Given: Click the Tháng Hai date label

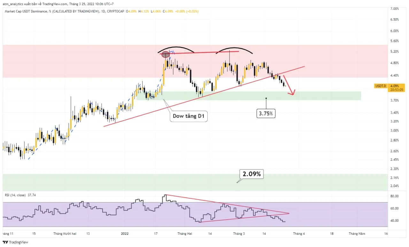Looking at the screenshot, I should [x=185, y=234].
